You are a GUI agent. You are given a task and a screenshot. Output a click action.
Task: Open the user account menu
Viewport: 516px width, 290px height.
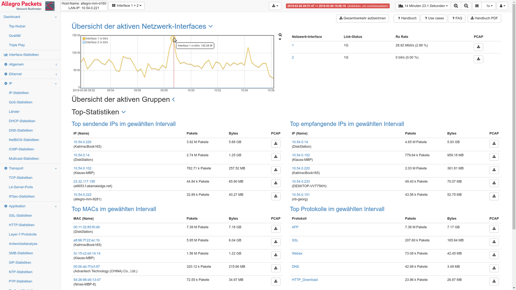point(502,6)
